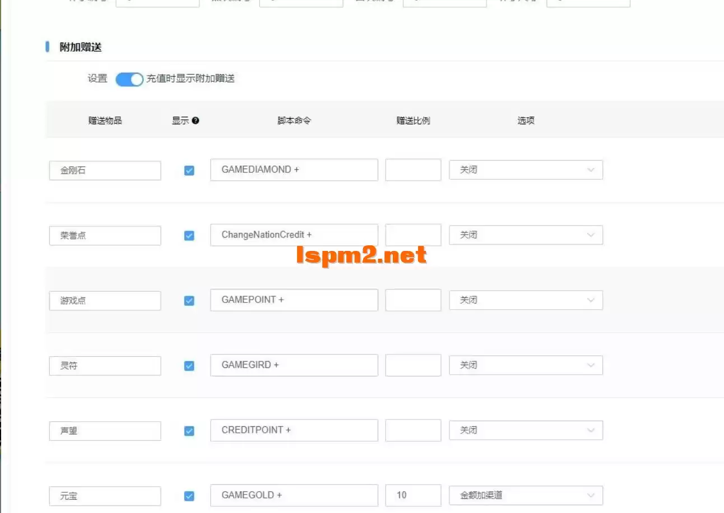
Task: Click the 金刚石 item name field
Action: (105, 170)
